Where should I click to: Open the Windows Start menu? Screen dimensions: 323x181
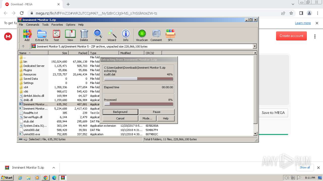[x=7, y=178]
